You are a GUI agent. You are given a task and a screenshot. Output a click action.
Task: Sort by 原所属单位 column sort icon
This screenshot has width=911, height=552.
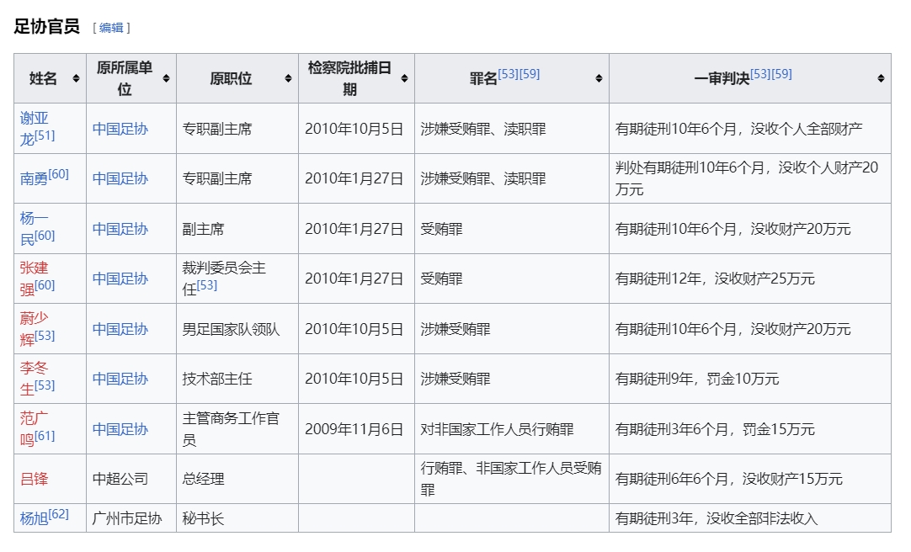(x=166, y=78)
